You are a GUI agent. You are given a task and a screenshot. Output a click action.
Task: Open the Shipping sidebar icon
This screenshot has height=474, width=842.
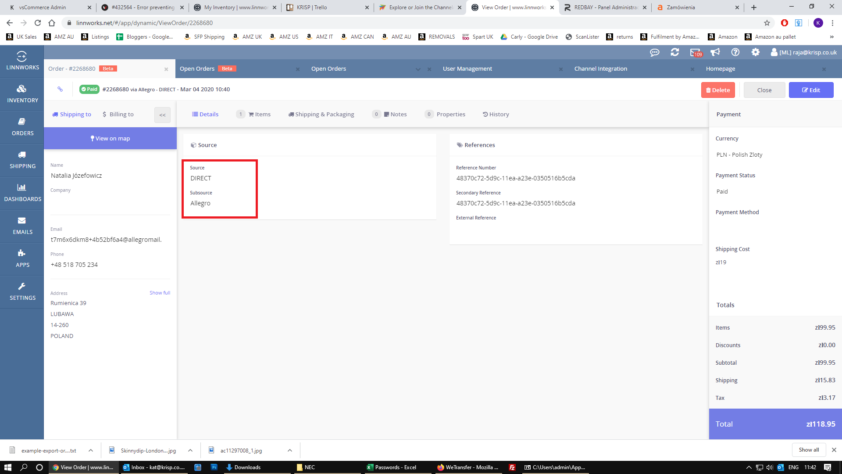pos(22,160)
